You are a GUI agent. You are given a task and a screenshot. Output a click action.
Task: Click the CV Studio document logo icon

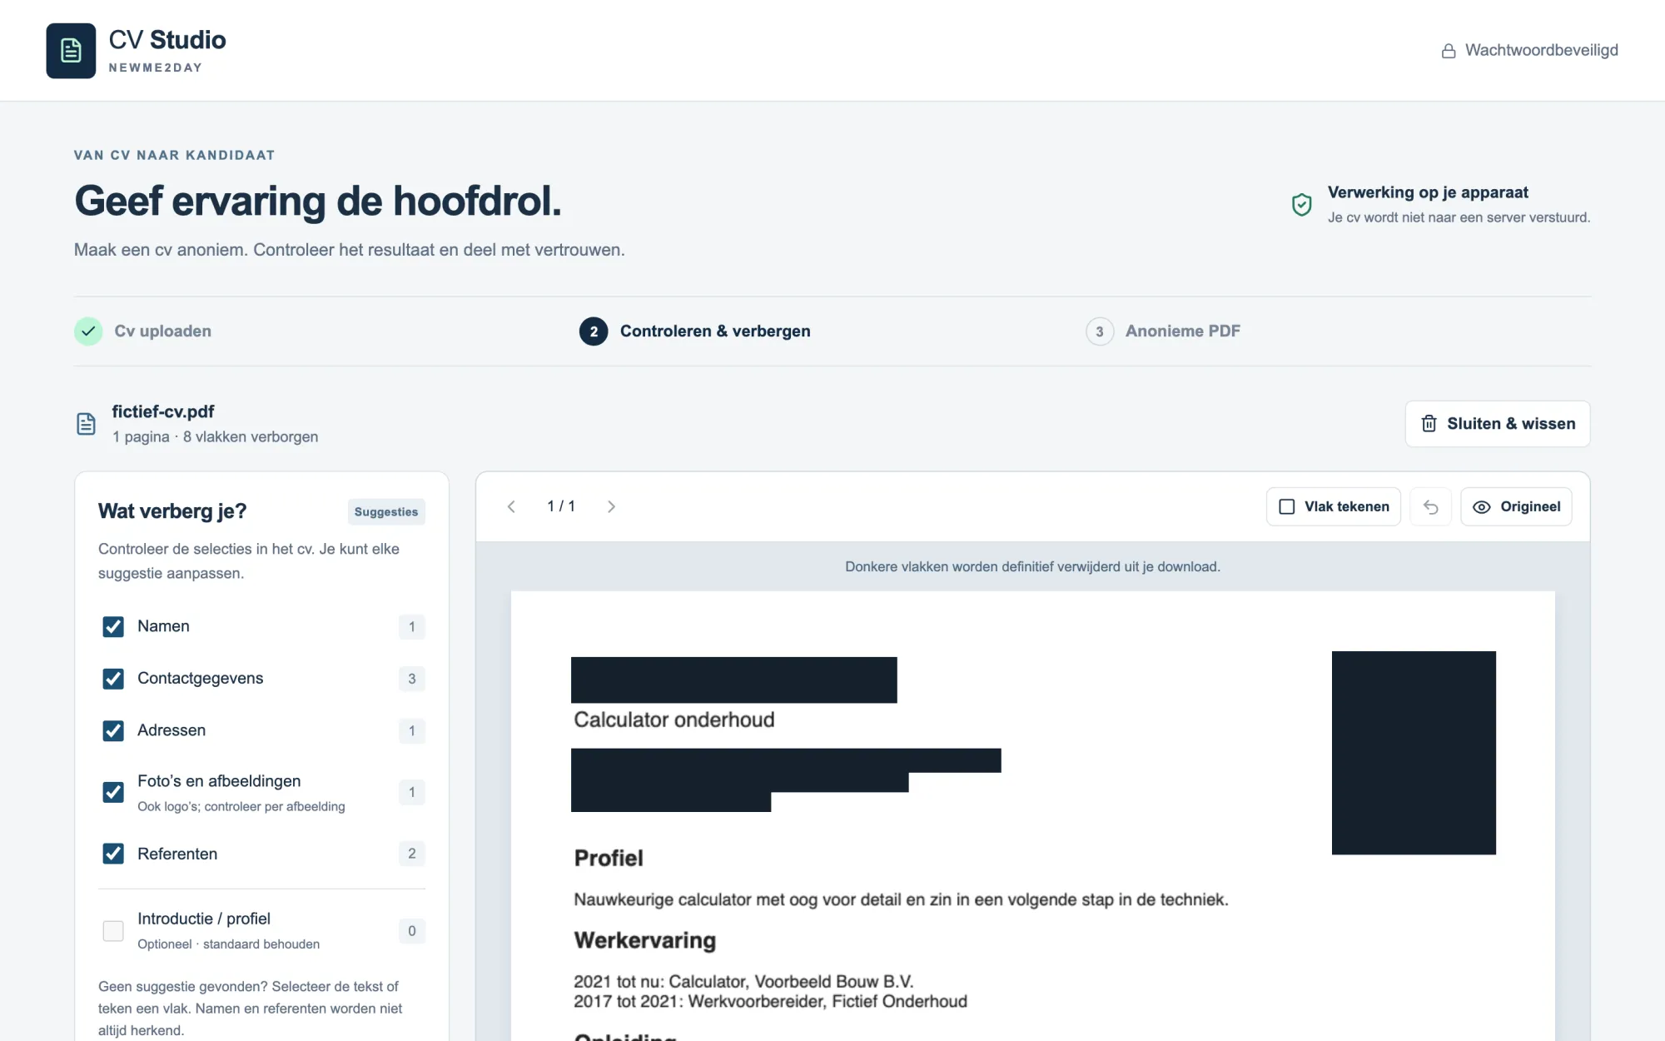tap(71, 51)
